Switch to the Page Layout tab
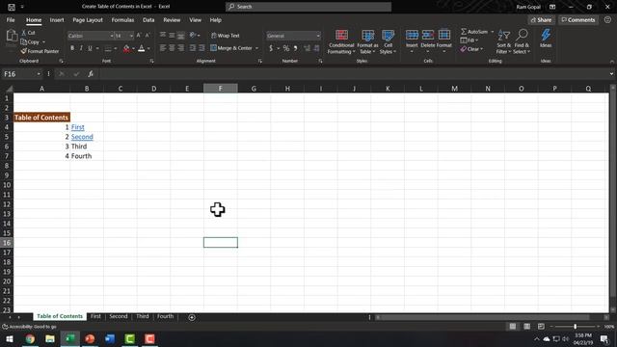Screen dimensions: 617x347 [88, 20]
